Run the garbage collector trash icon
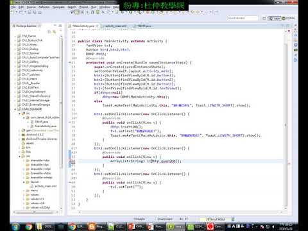 coord(233,219)
